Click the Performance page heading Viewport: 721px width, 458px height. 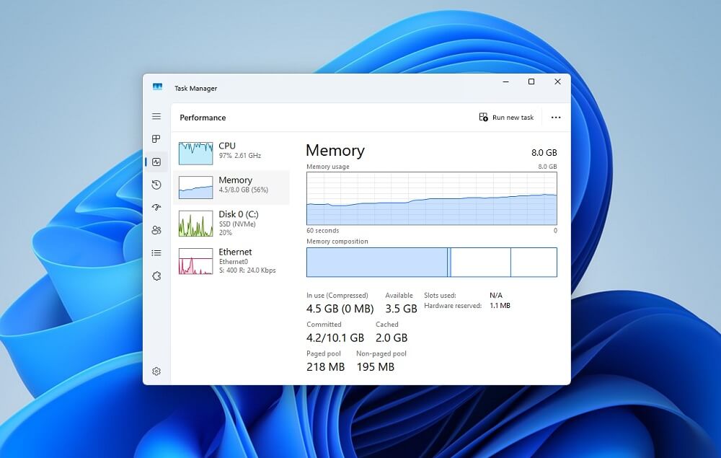[x=203, y=118]
